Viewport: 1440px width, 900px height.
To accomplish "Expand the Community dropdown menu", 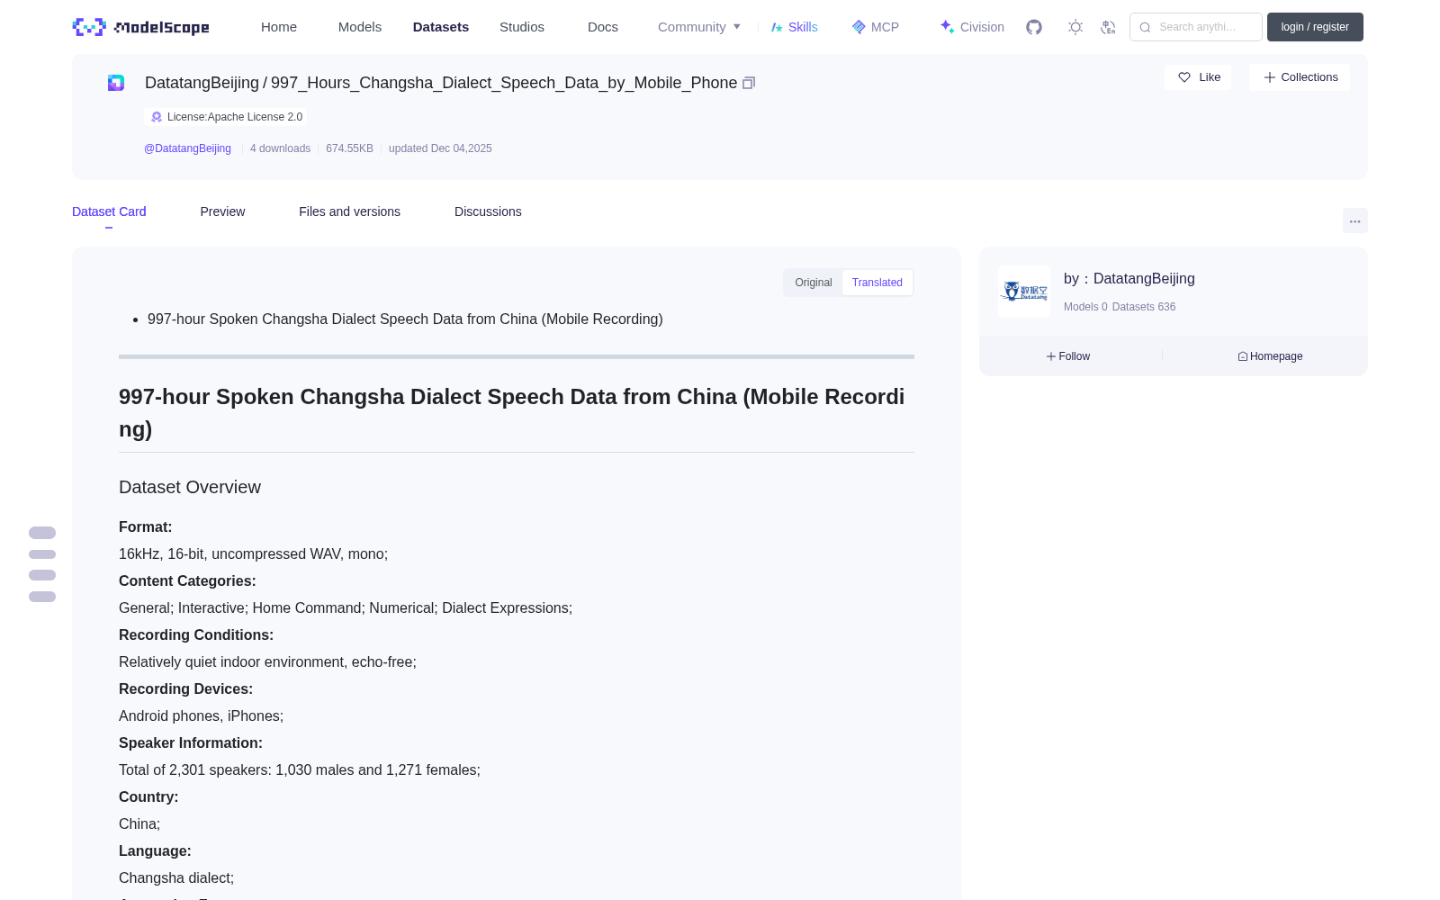I will coord(699,27).
